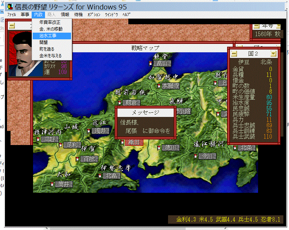Select the 筒井 clan label on map
Image resolution: width=289 pixels, height=230 pixels.
64,184
